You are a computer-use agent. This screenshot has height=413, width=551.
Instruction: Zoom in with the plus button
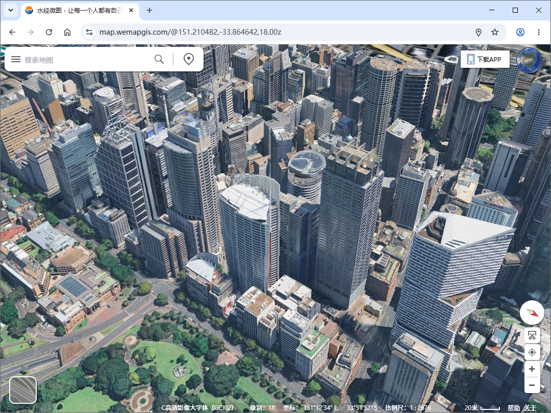(x=532, y=369)
